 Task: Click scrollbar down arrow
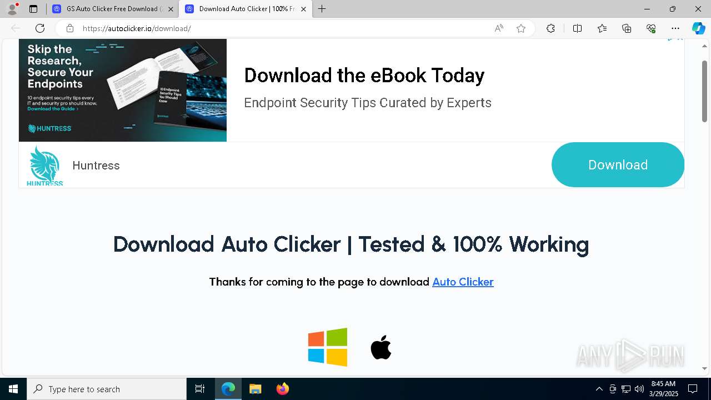704,368
